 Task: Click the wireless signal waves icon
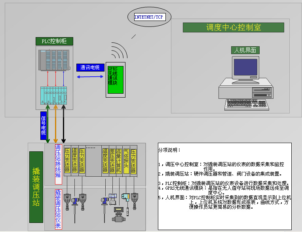coord(119,51)
